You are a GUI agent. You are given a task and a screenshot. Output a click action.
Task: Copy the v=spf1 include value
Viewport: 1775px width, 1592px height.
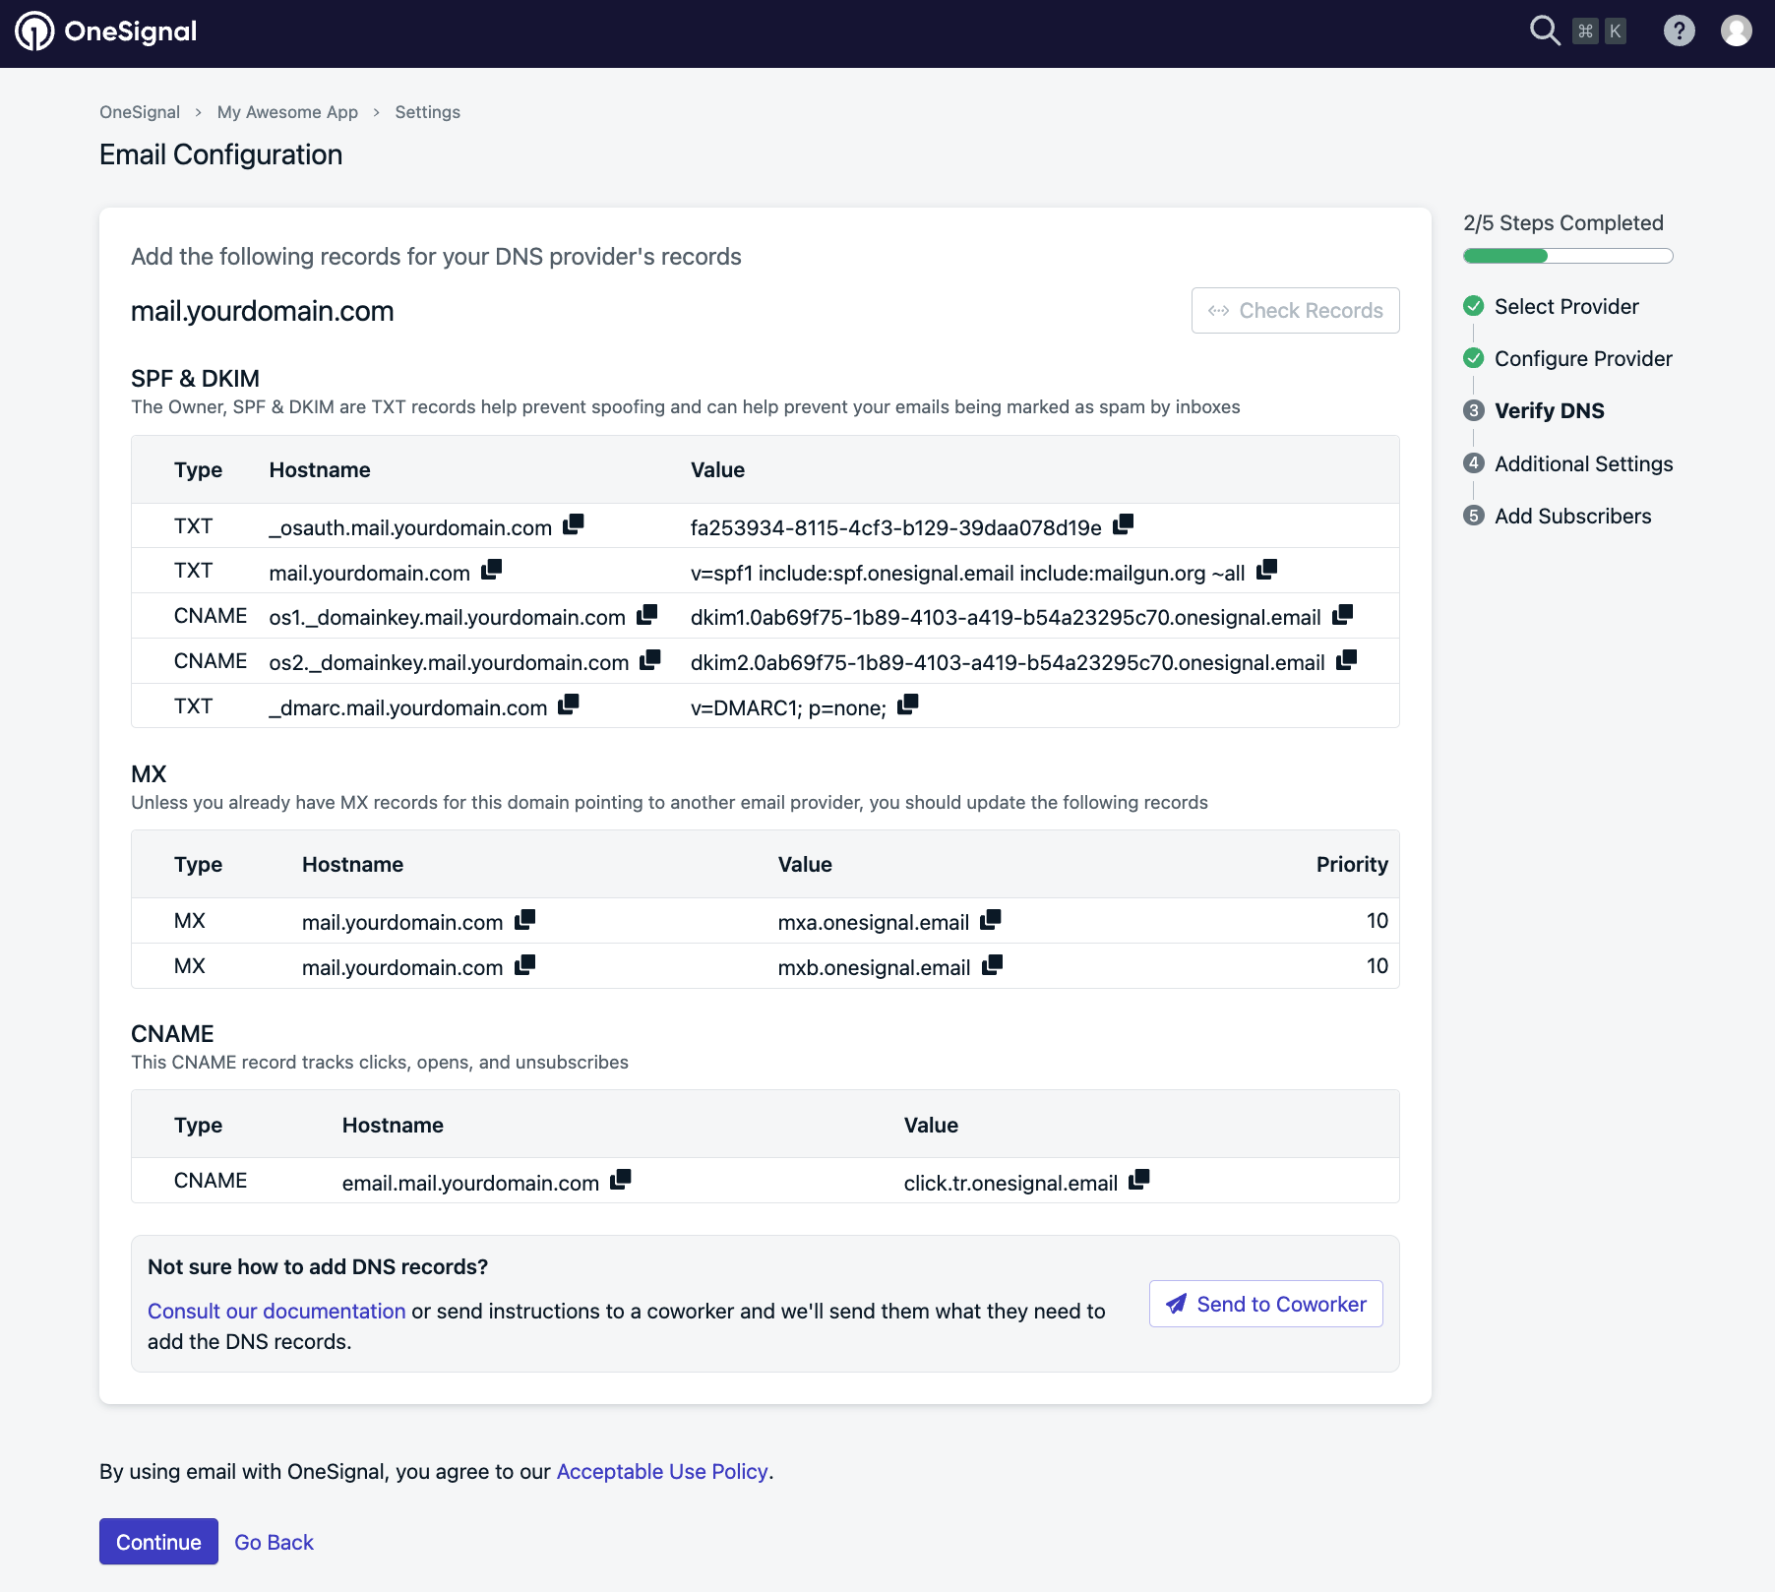(x=1266, y=570)
